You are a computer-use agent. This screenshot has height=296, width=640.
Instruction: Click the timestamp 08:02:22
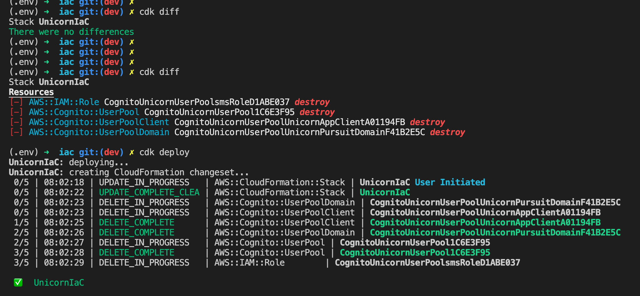pyautogui.click(x=64, y=193)
